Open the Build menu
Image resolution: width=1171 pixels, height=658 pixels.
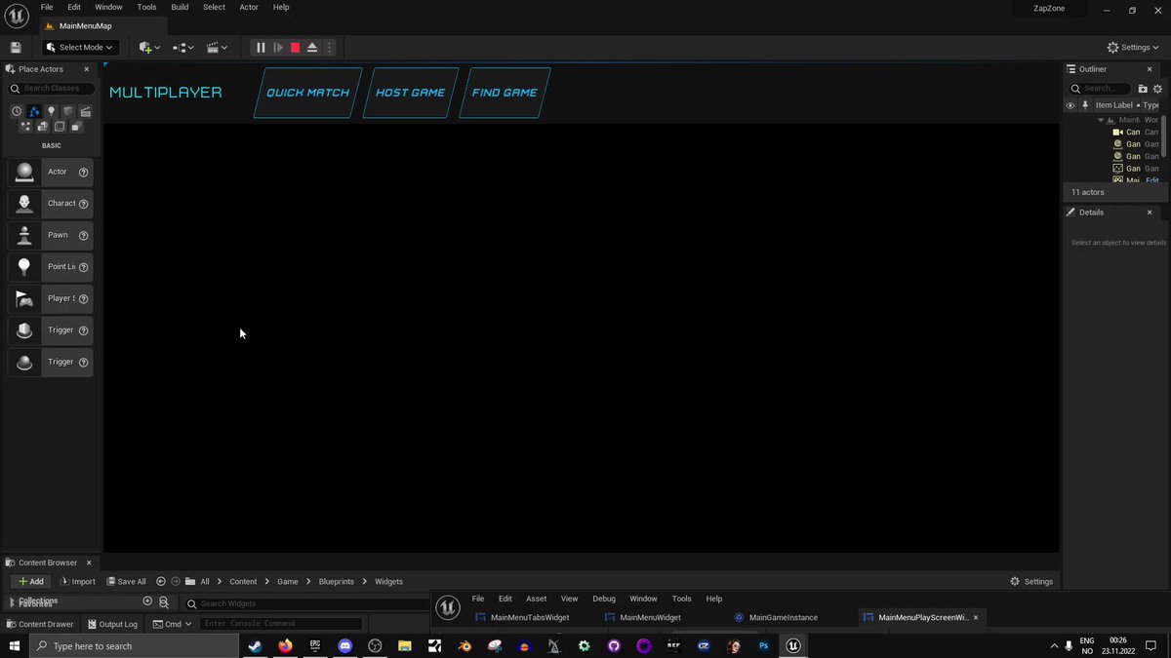coord(180,7)
